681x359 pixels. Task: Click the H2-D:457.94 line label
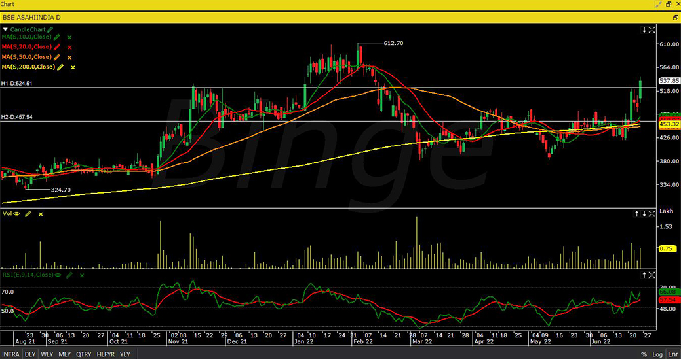(x=16, y=117)
